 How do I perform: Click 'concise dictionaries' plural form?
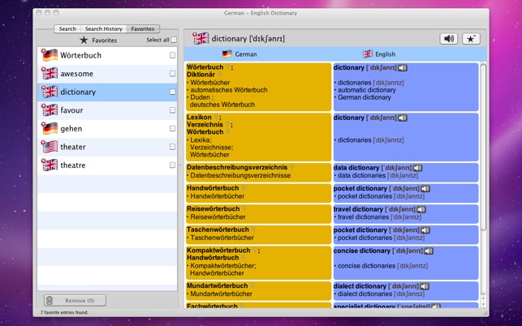(366, 266)
